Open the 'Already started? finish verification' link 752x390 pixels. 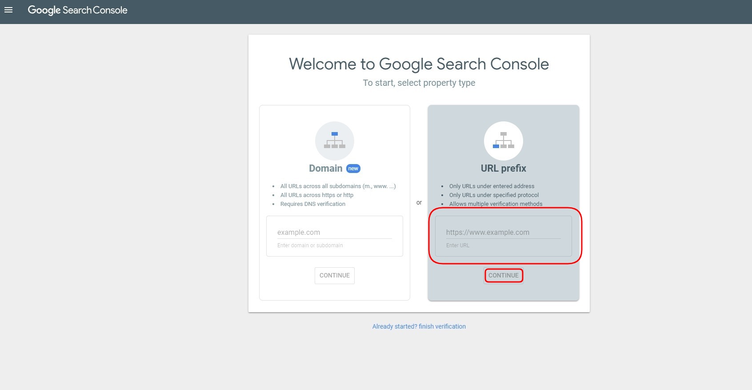tap(419, 326)
